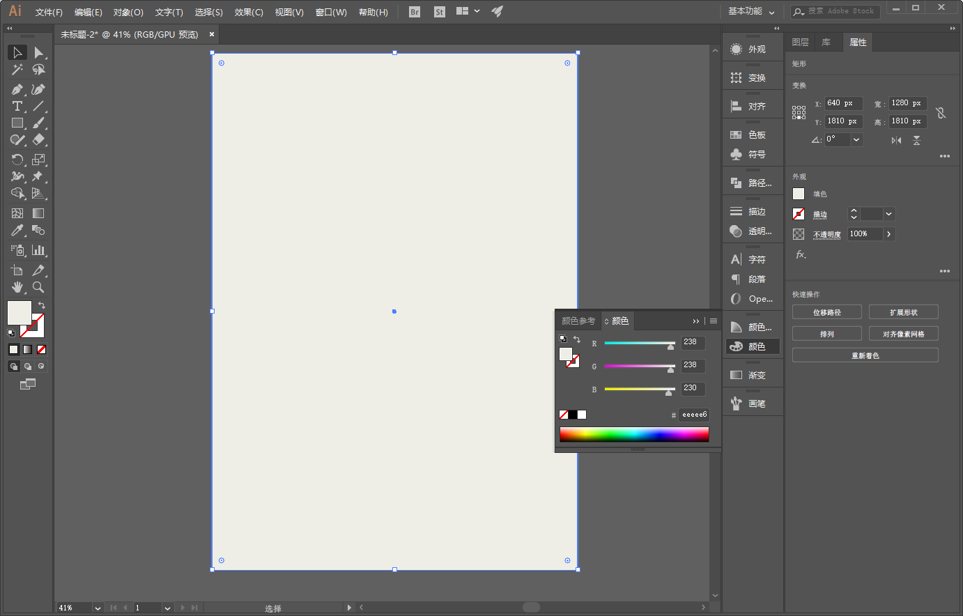Open the 41% zoom level dropdown

pyautogui.click(x=98, y=608)
